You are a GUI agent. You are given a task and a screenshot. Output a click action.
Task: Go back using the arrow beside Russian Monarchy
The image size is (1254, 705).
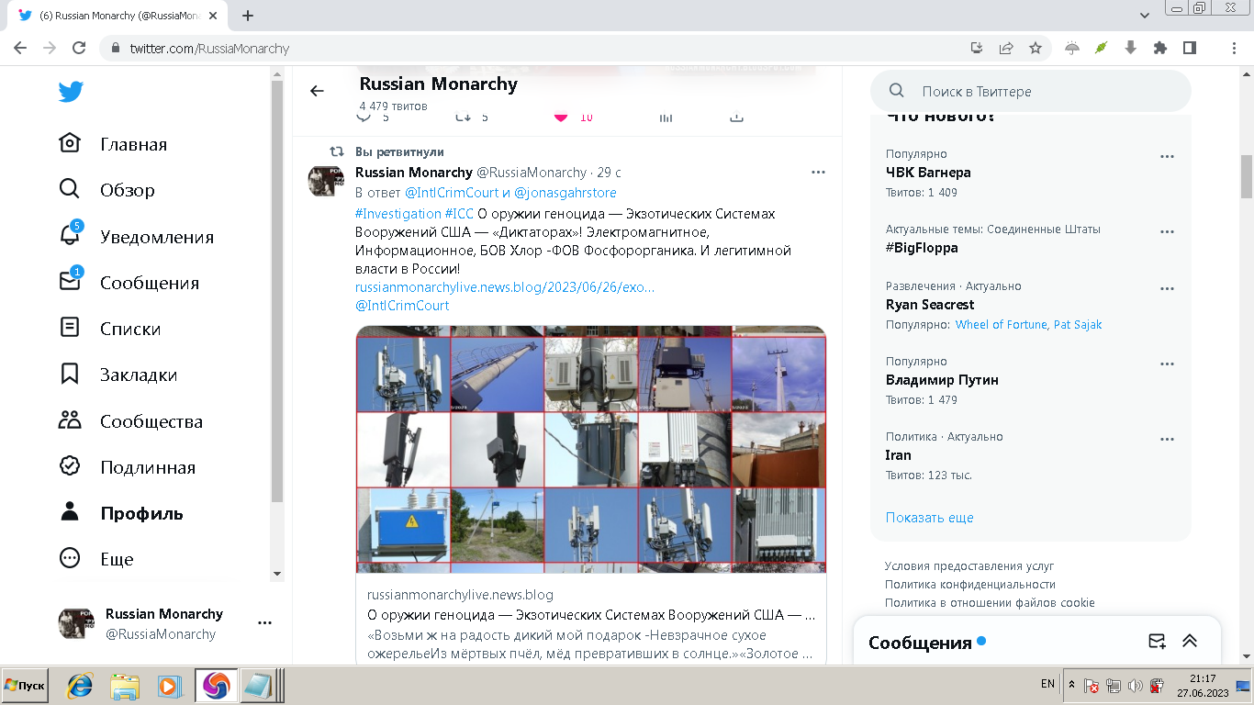[x=317, y=91]
